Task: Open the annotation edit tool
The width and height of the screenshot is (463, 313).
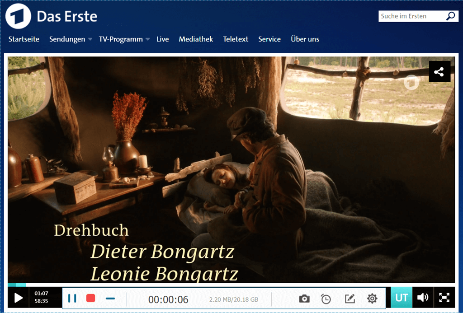Action: 350,299
